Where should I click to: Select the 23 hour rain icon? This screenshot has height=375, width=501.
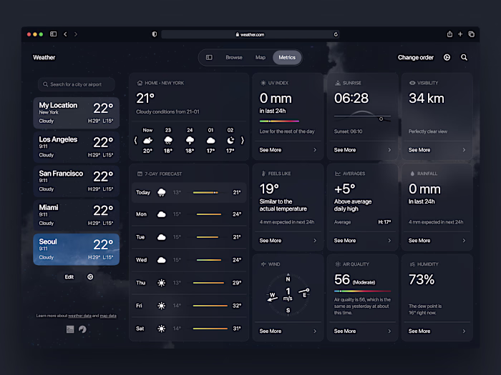(x=168, y=140)
